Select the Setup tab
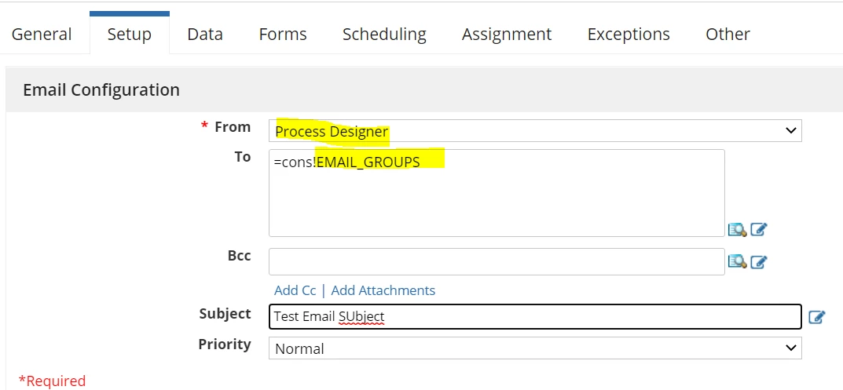This screenshot has width=843, height=390. click(x=130, y=34)
